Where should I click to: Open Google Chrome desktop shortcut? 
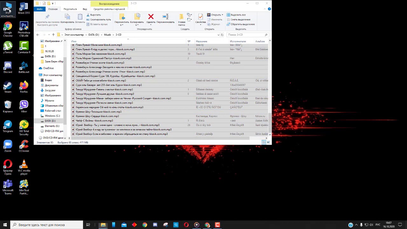(8, 29)
